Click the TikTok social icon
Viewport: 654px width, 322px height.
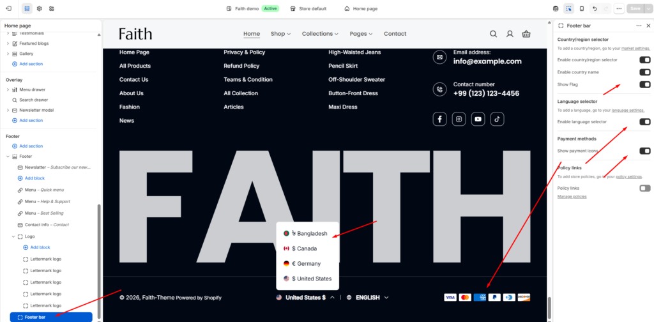pos(497,119)
